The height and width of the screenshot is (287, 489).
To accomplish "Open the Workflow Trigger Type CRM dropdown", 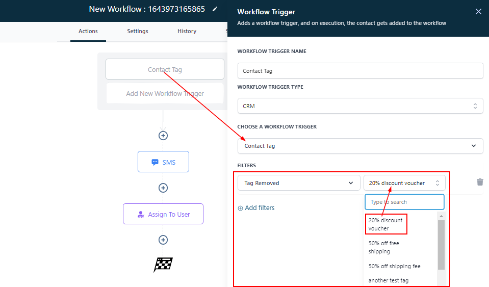I will click(x=360, y=106).
